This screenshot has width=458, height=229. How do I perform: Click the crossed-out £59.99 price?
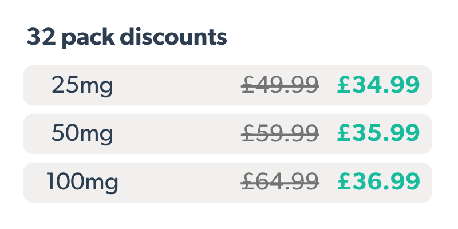(280, 134)
